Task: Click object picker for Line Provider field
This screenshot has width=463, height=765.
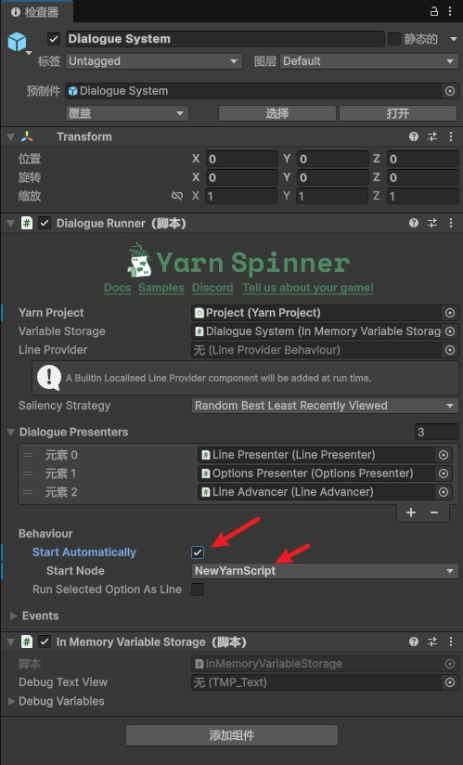Action: tap(450, 350)
